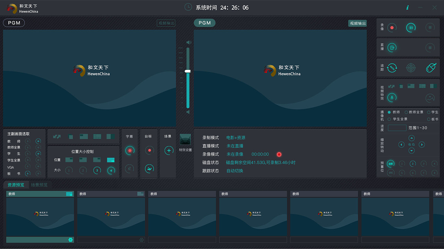Viewport: 444px width, 249px height.
Task: Zoom in with the plus magnifier
Action: tap(410, 145)
